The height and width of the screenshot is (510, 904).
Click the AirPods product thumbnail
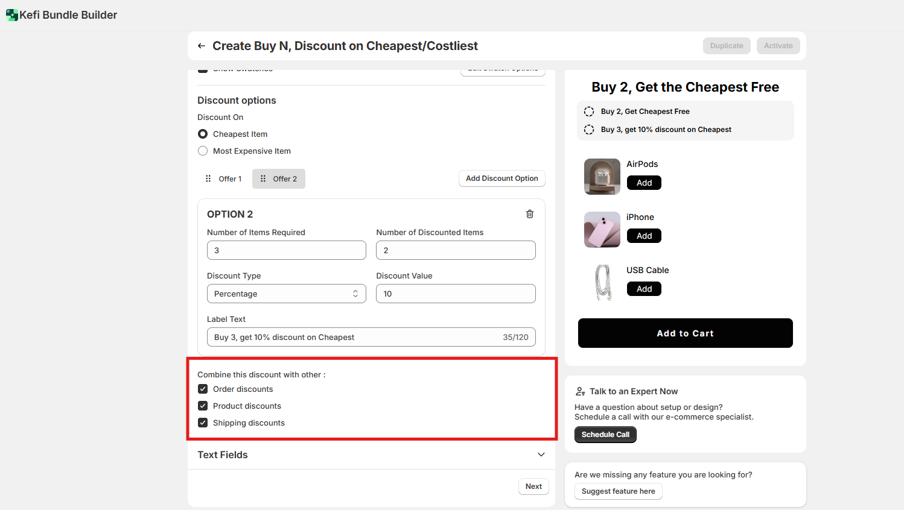click(602, 177)
